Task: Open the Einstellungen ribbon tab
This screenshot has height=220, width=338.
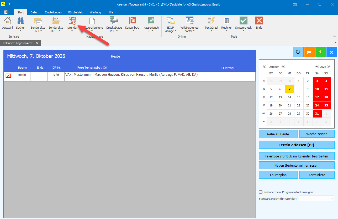Action: [53, 12]
